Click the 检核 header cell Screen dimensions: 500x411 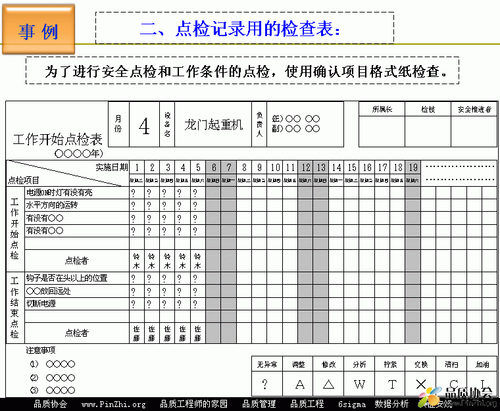(x=428, y=109)
